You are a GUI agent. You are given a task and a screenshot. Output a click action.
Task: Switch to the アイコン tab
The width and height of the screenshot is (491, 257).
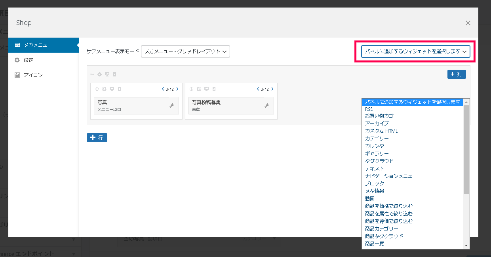(44, 75)
